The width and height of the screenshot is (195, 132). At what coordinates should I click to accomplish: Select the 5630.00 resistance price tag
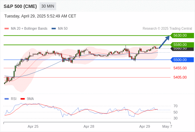point(182,36)
